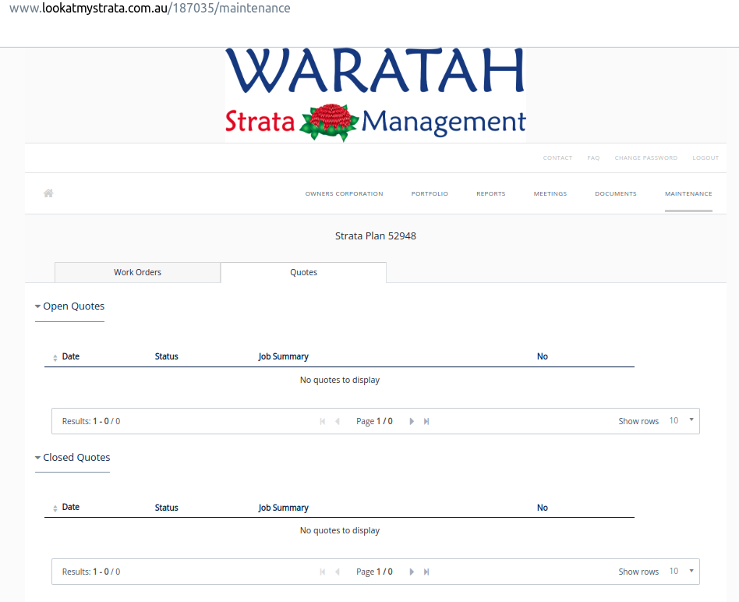Viewport: 739px width, 602px height.
Task: Select the Quotes tab
Action: click(x=303, y=272)
